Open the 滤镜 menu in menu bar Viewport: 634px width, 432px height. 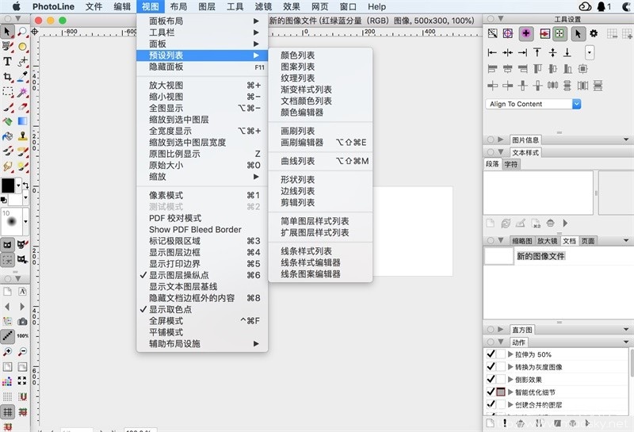tap(263, 6)
